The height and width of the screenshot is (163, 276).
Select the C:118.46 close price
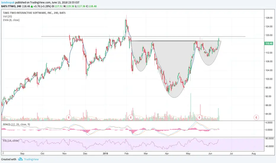91,6
